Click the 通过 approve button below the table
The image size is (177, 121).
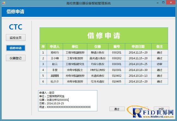coord(117,109)
